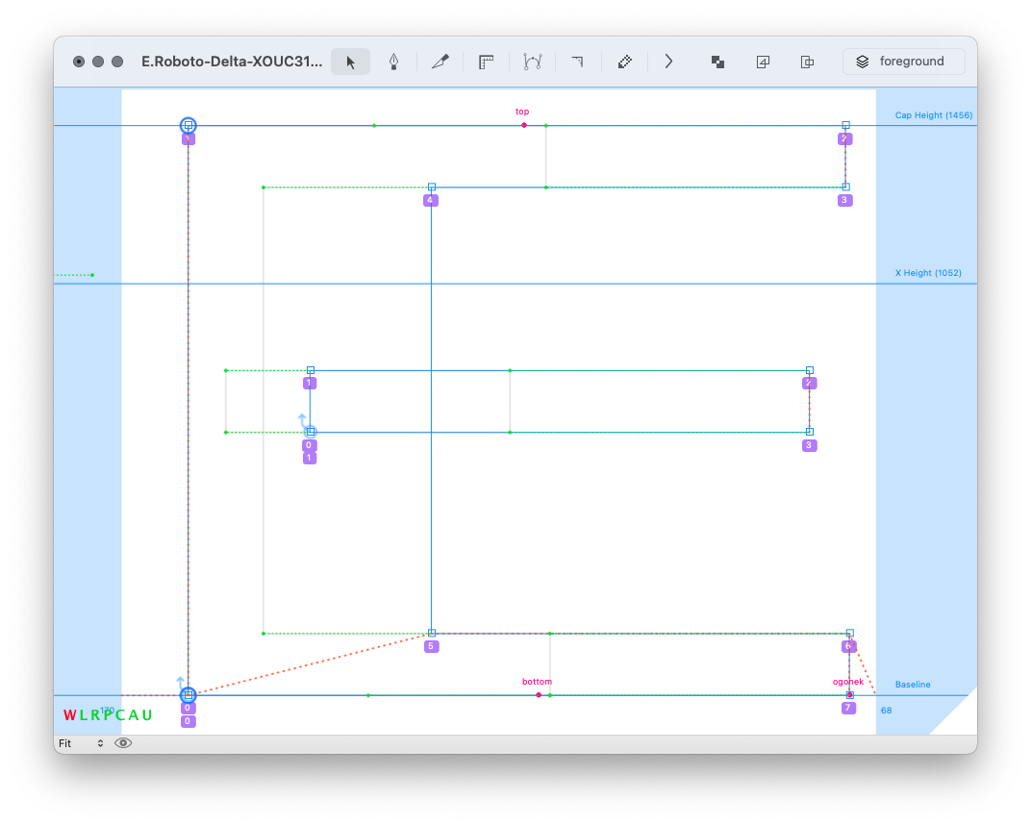Expand the toolbar overflow chevron

[x=668, y=62]
